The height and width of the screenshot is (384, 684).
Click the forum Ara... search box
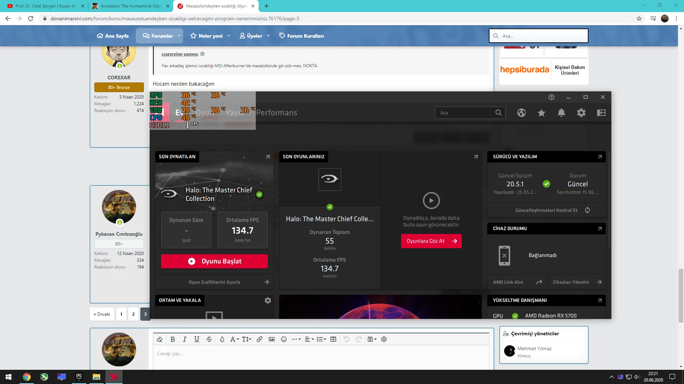tap(538, 36)
